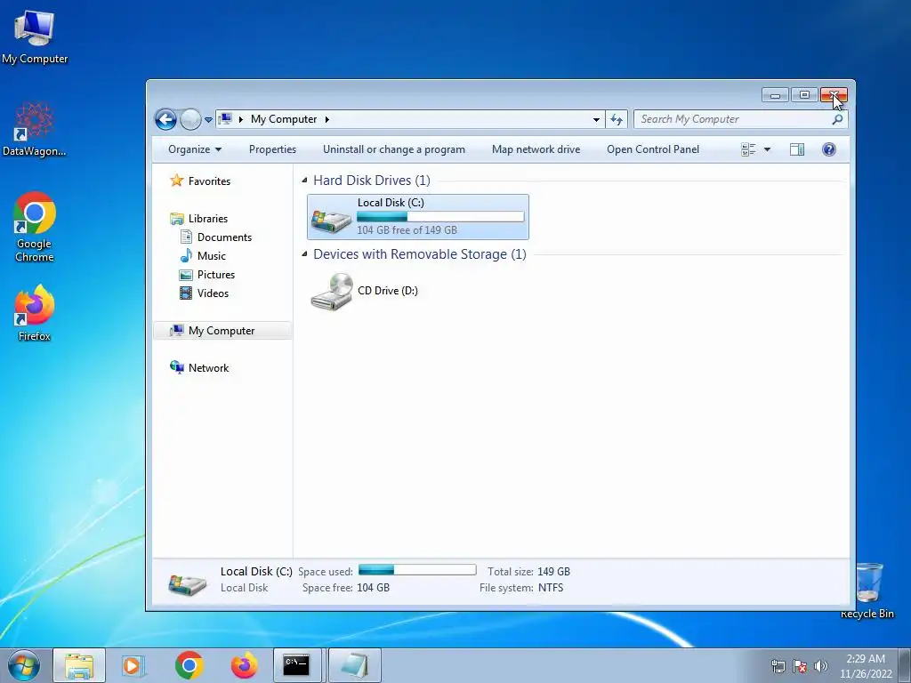Select Favorites in navigation pane
The height and width of the screenshot is (683, 911).
click(x=201, y=181)
